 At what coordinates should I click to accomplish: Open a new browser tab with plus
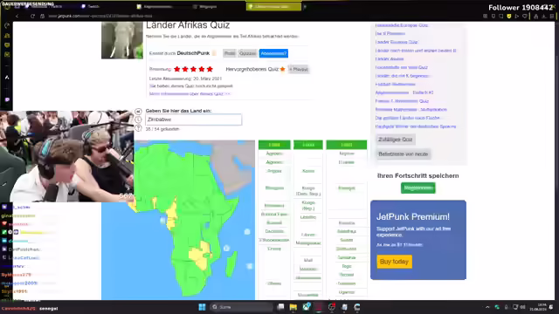pos(305,6)
